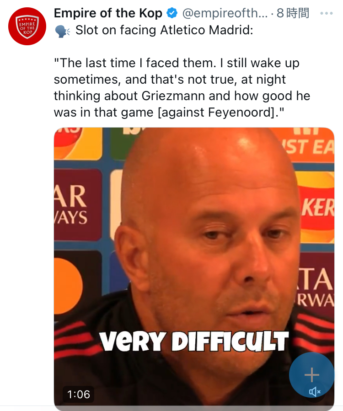Open the @empireofth... handle link

[x=225, y=13]
